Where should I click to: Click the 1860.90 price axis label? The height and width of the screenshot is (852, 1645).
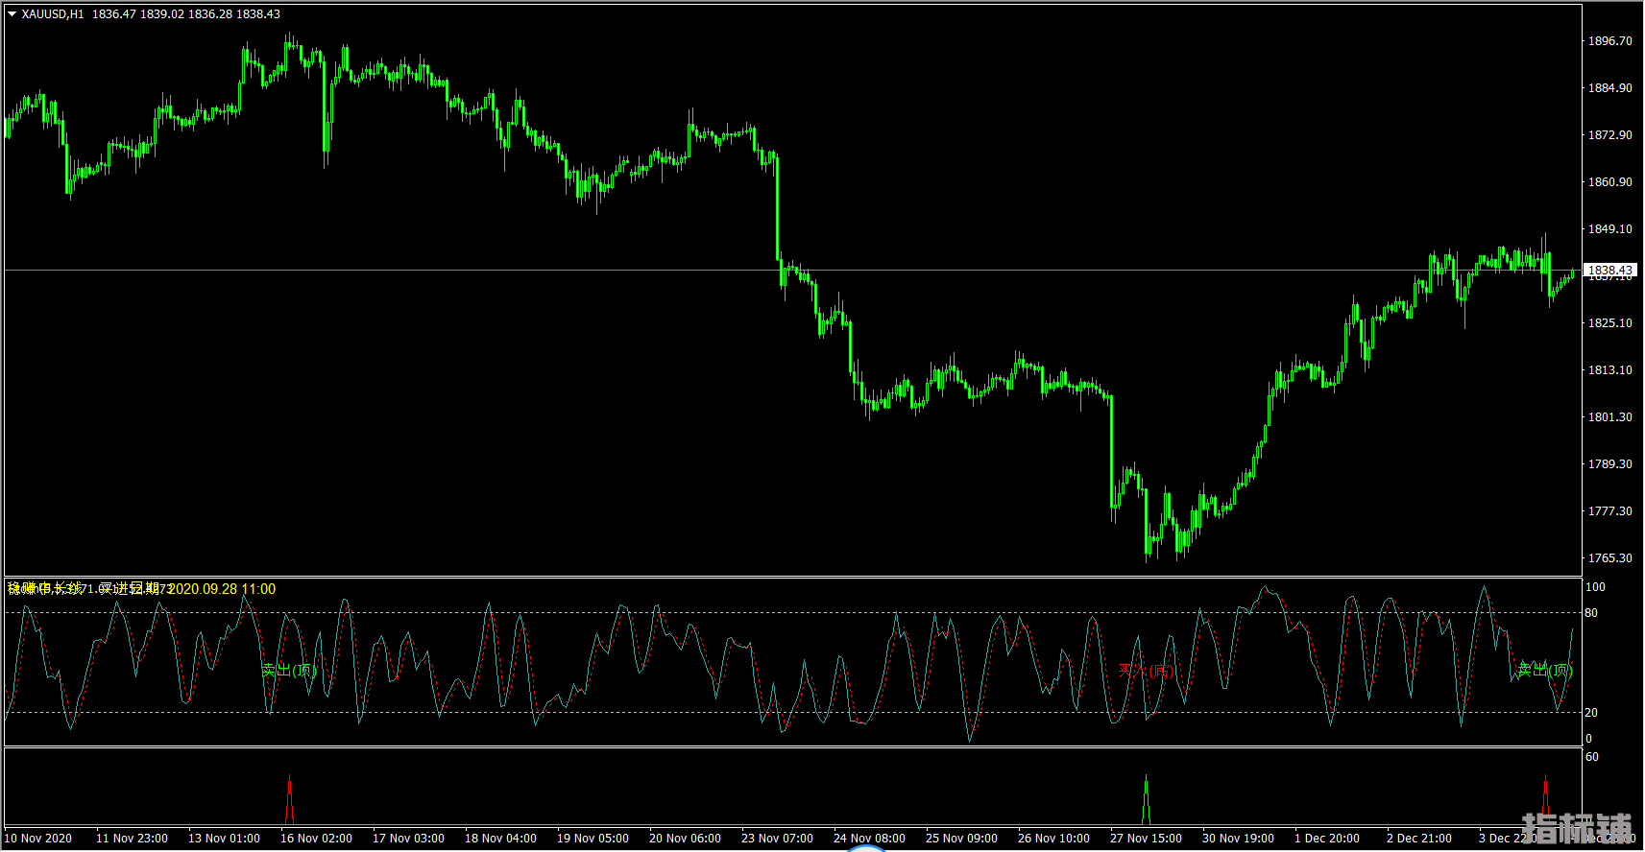(x=1609, y=182)
